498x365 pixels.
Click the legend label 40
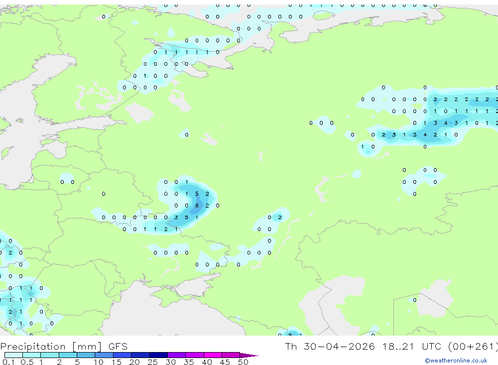[207, 362]
